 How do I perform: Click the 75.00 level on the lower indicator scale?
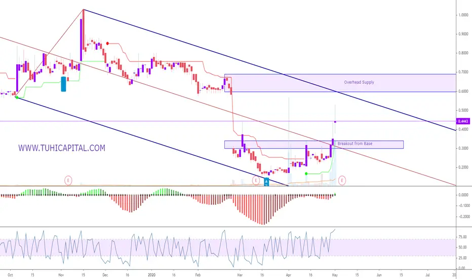(463, 237)
